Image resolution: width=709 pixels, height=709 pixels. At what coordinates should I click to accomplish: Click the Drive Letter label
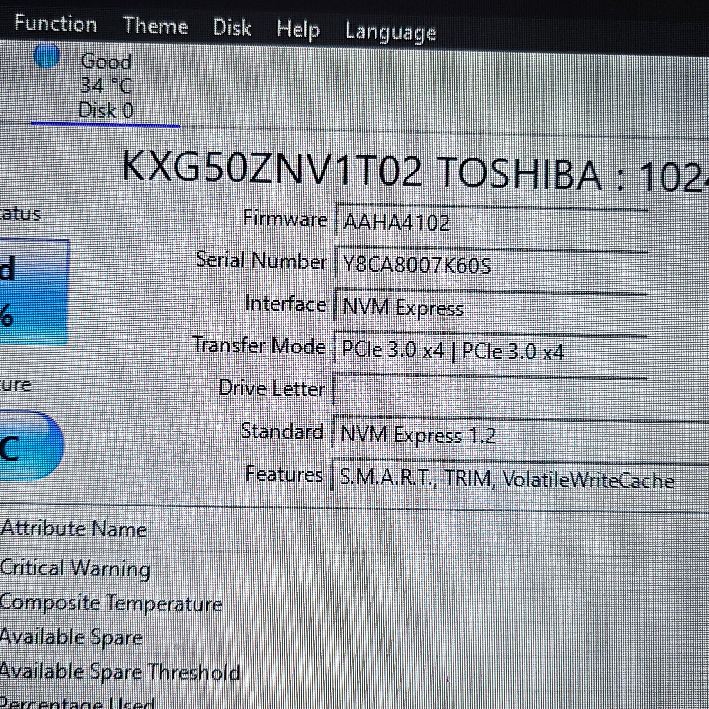[272, 388]
